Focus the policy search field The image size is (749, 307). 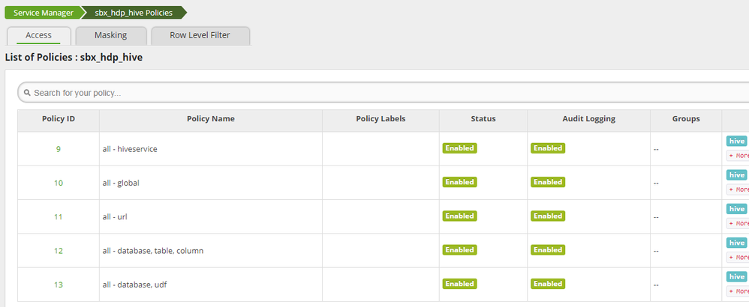[x=375, y=94]
